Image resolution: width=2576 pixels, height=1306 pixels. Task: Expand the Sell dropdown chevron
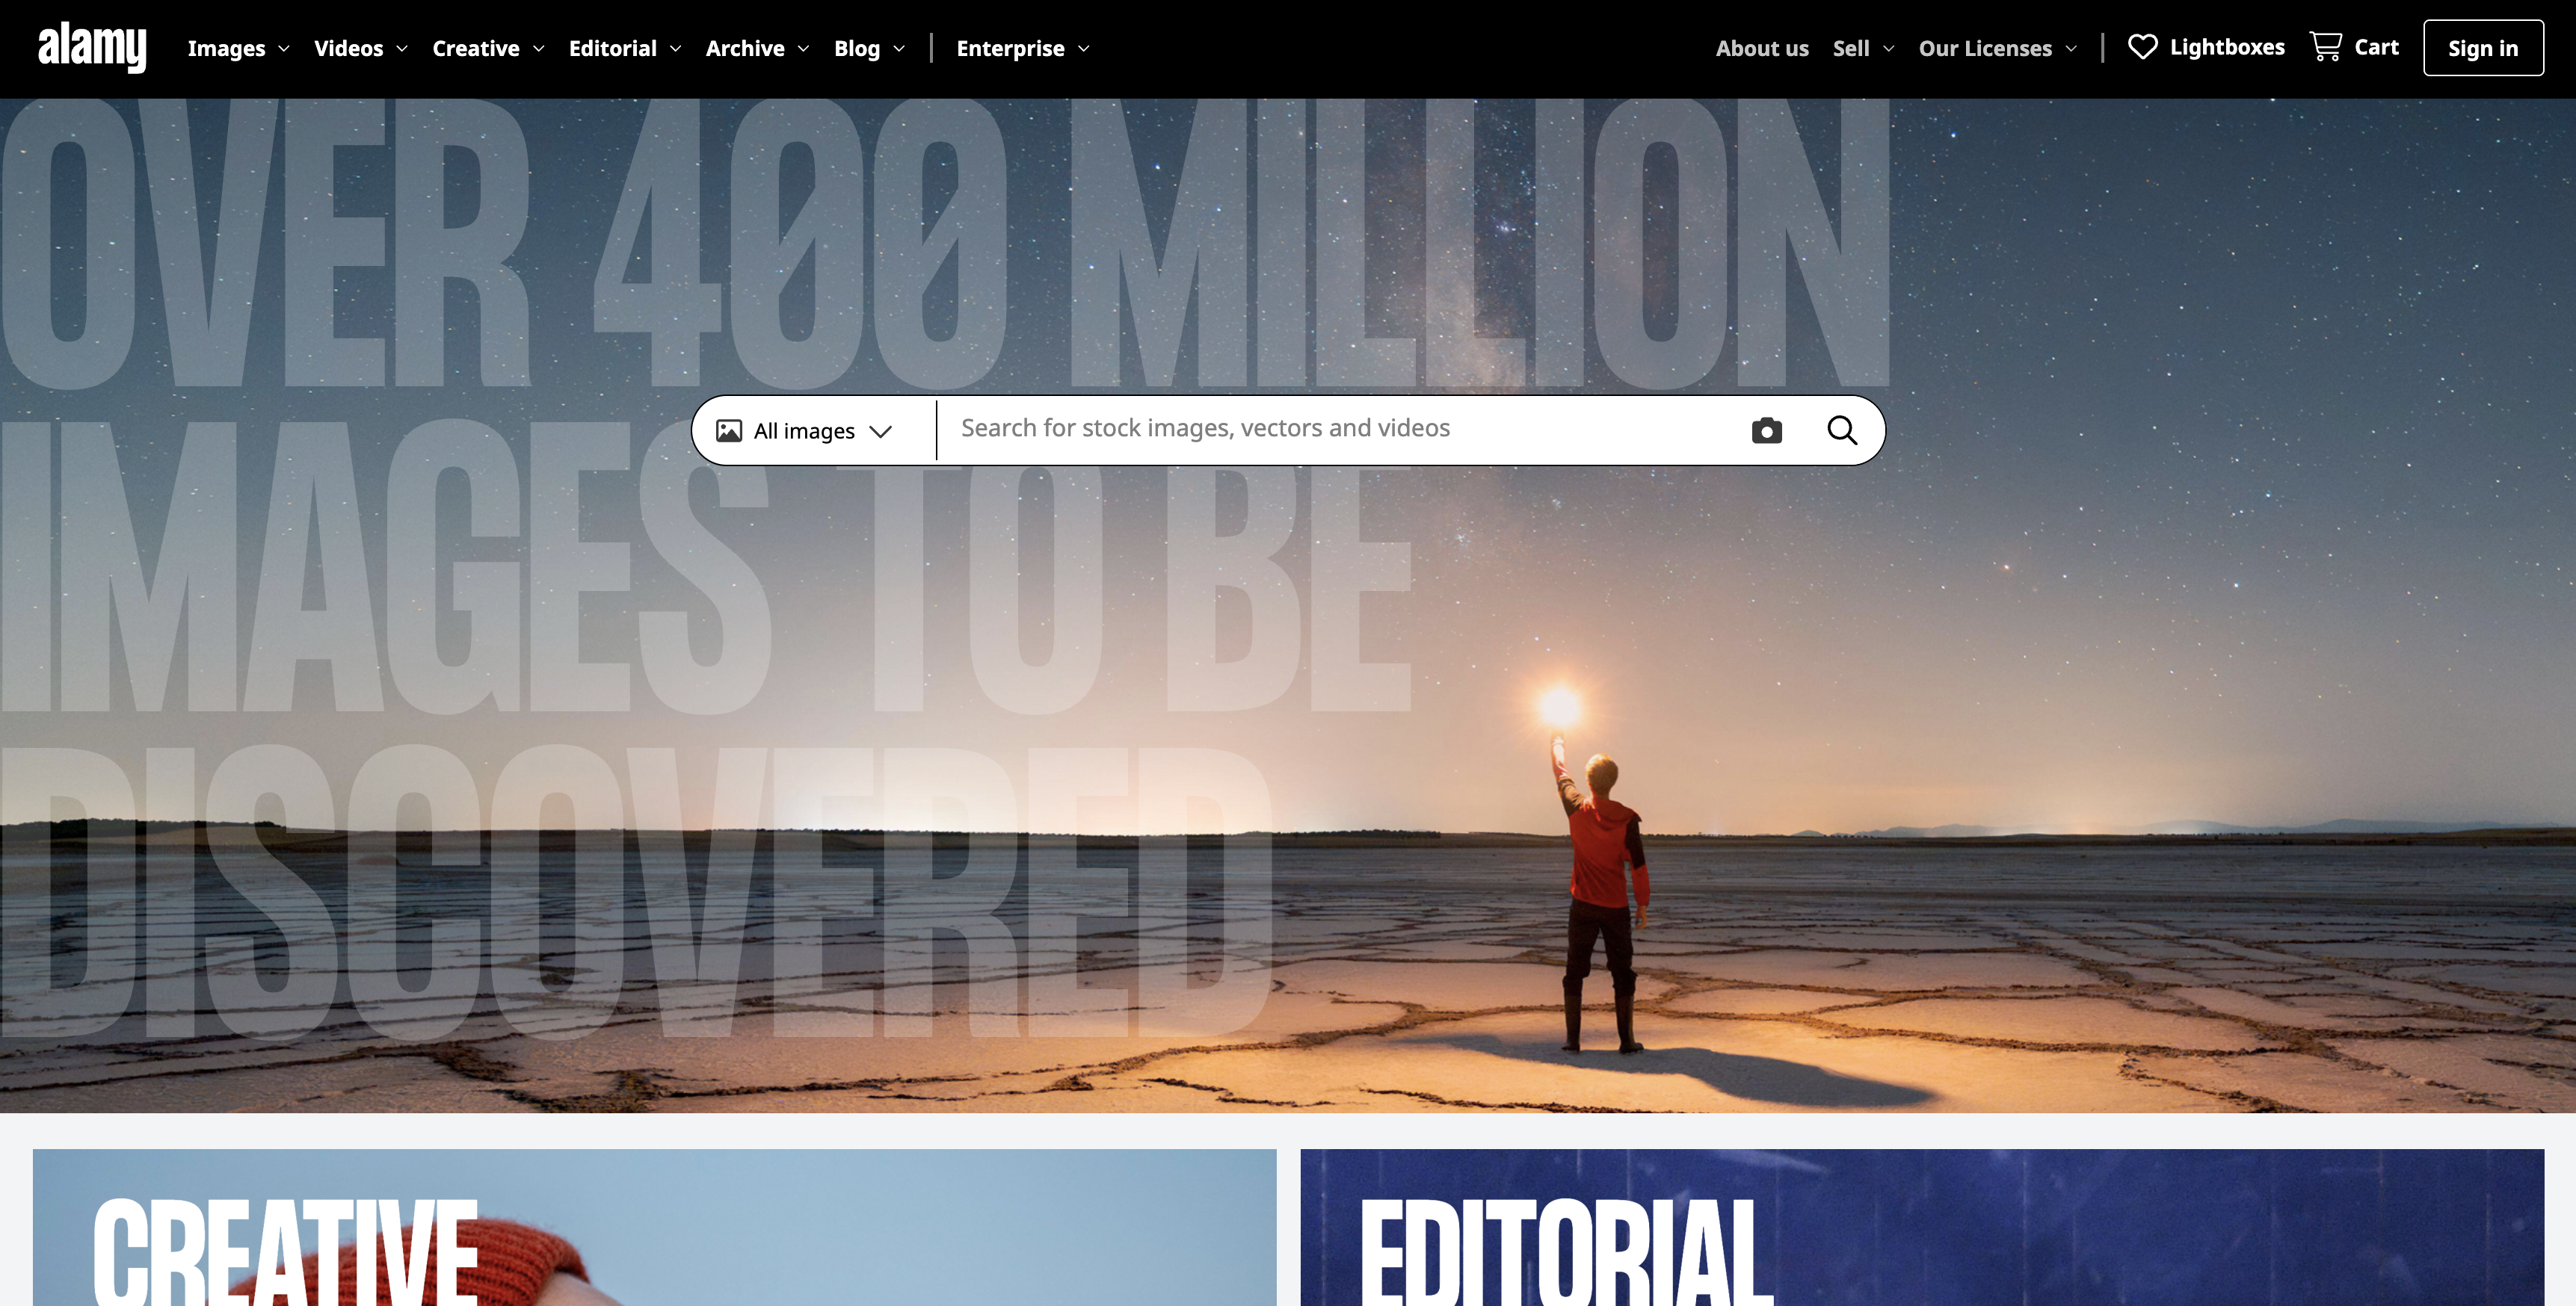tap(1889, 49)
